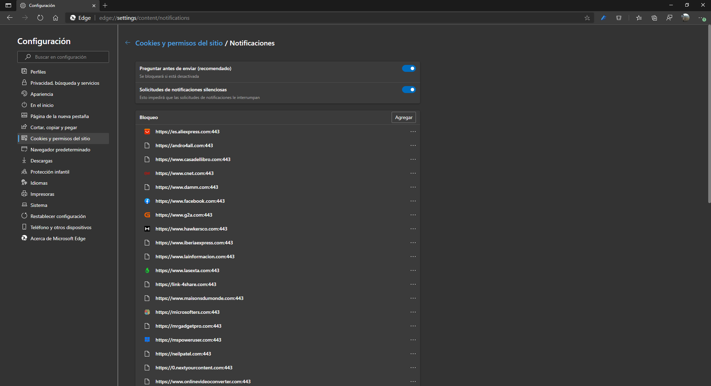Screen dimensions: 711x386
Task: Click the Agregar button in Bloqueo
Action: 403,117
